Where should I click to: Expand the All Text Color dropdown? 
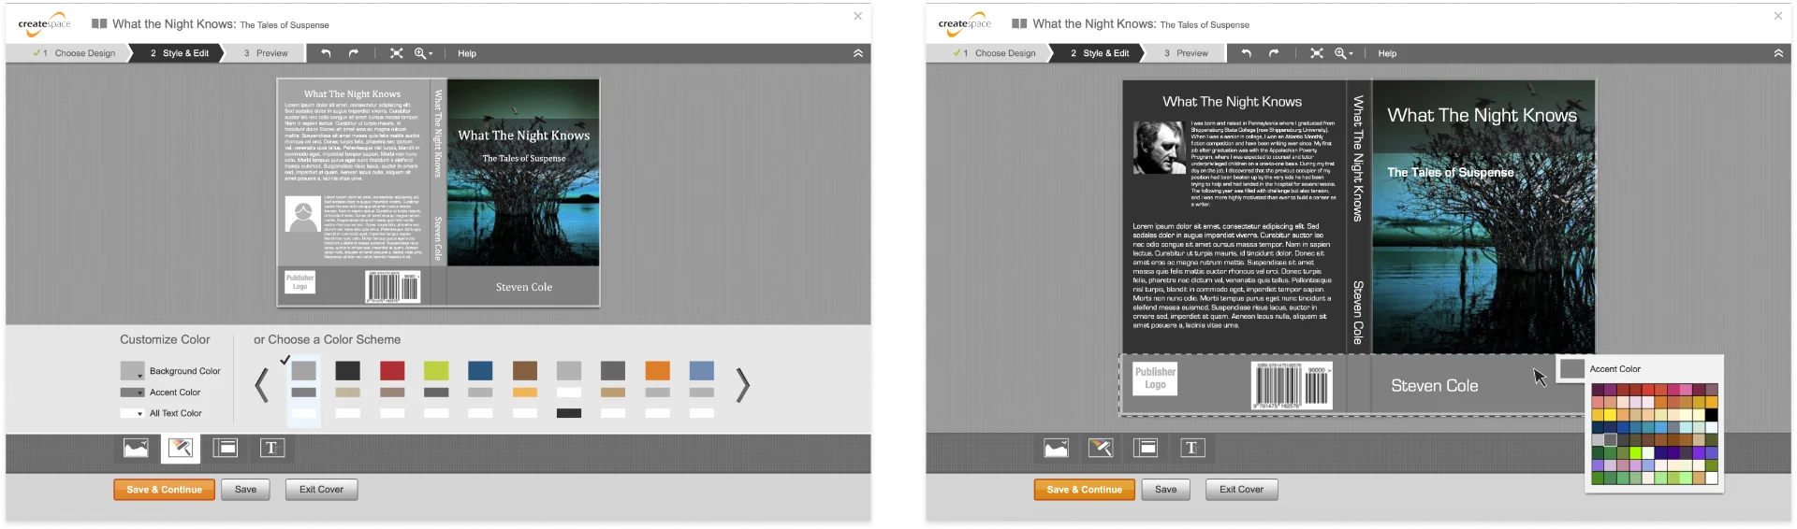[x=133, y=413]
